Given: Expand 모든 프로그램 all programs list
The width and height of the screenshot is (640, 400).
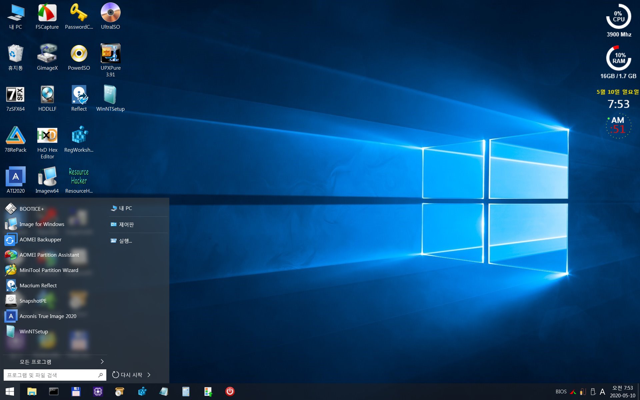Looking at the screenshot, I should tap(55, 362).
